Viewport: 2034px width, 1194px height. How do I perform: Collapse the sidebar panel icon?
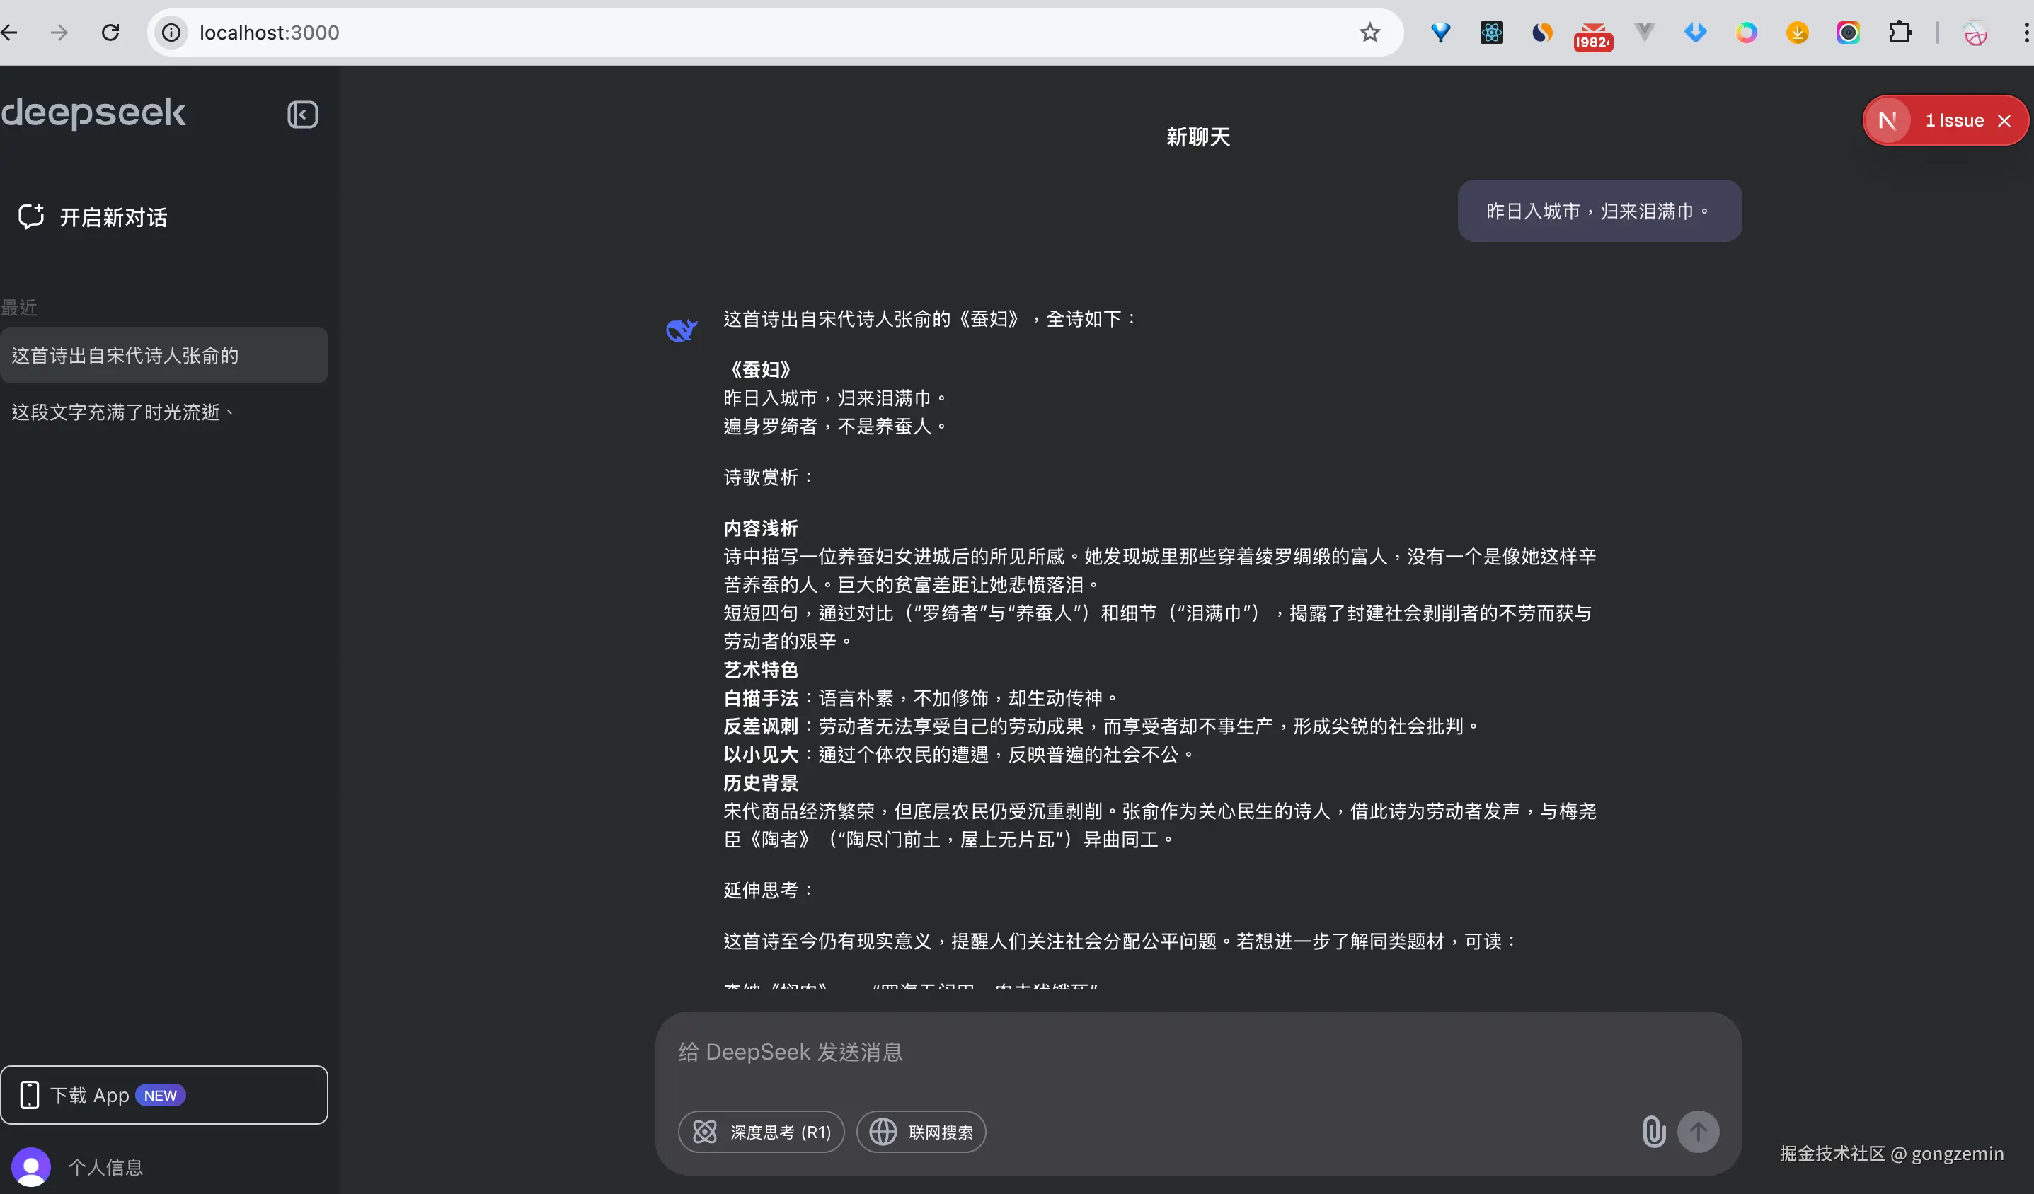(303, 115)
